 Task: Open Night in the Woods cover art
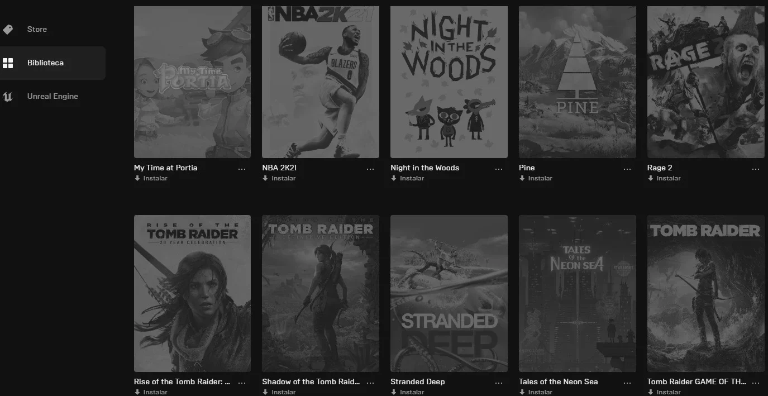click(449, 82)
